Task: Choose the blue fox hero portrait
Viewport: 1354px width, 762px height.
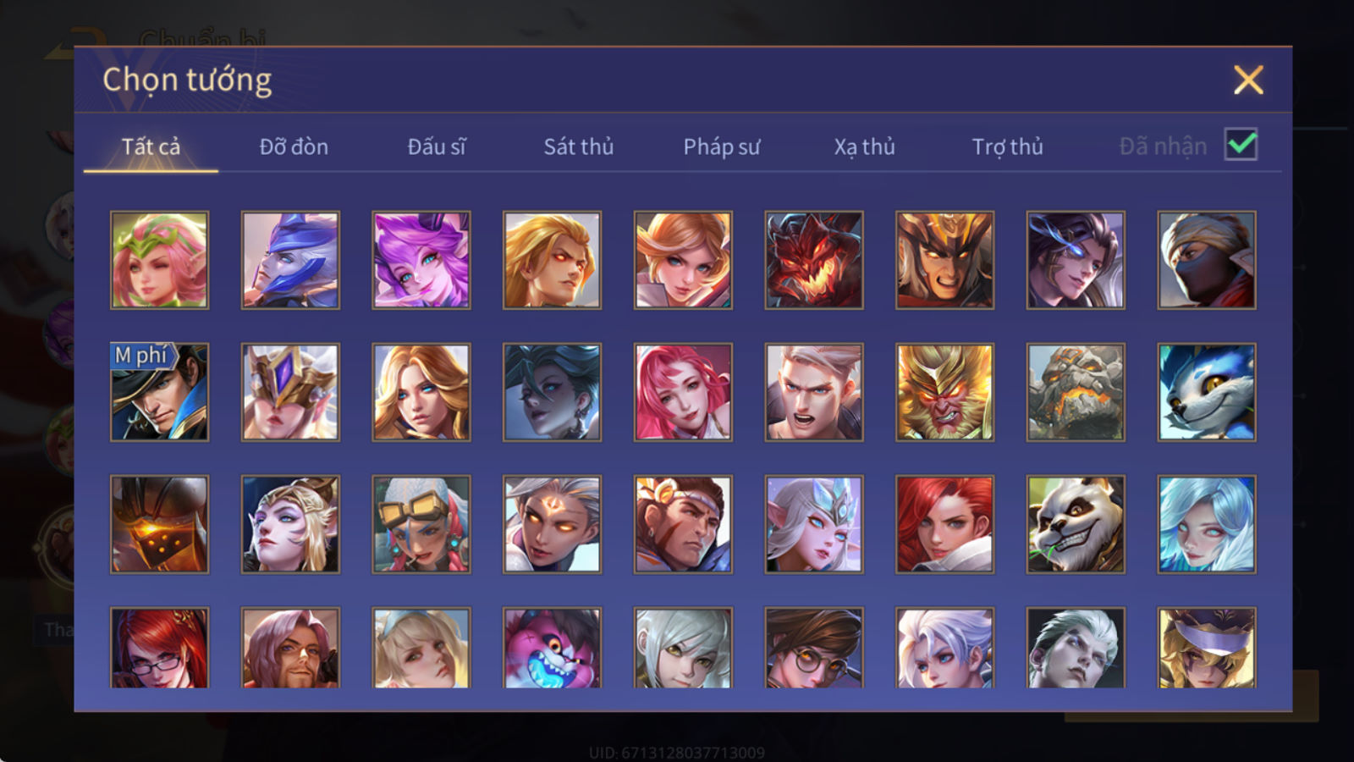Action: [x=1207, y=392]
